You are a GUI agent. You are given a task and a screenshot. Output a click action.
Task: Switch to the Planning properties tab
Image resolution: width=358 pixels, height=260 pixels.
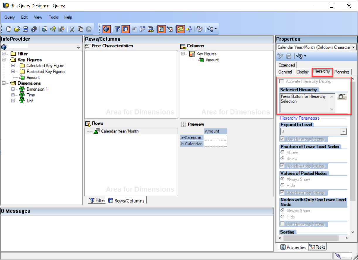[x=342, y=72]
